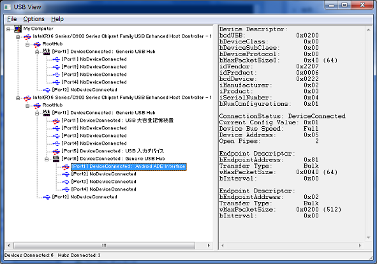Viewport: 377px width, 264px height.
Task: Click the bcdUSB 0x0200 line
Action: (269, 35)
